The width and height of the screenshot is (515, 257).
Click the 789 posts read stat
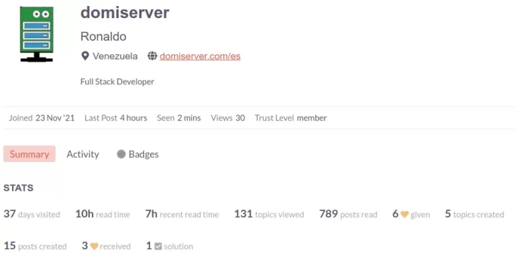coord(348,214)
